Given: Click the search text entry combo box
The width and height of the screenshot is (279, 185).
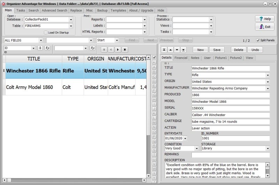Looking at the screenshot, I should pyautogui.click(x=69, y=40).
